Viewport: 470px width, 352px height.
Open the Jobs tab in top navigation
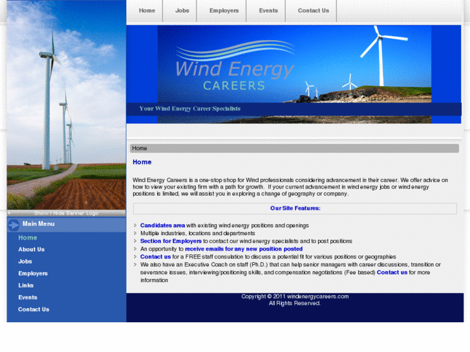tap(182, 10)
